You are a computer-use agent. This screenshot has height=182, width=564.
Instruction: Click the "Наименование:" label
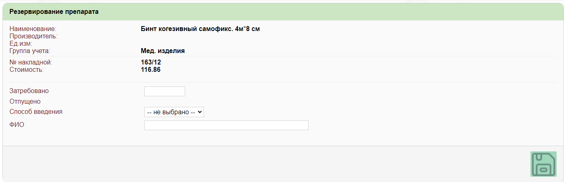[33, 29]
